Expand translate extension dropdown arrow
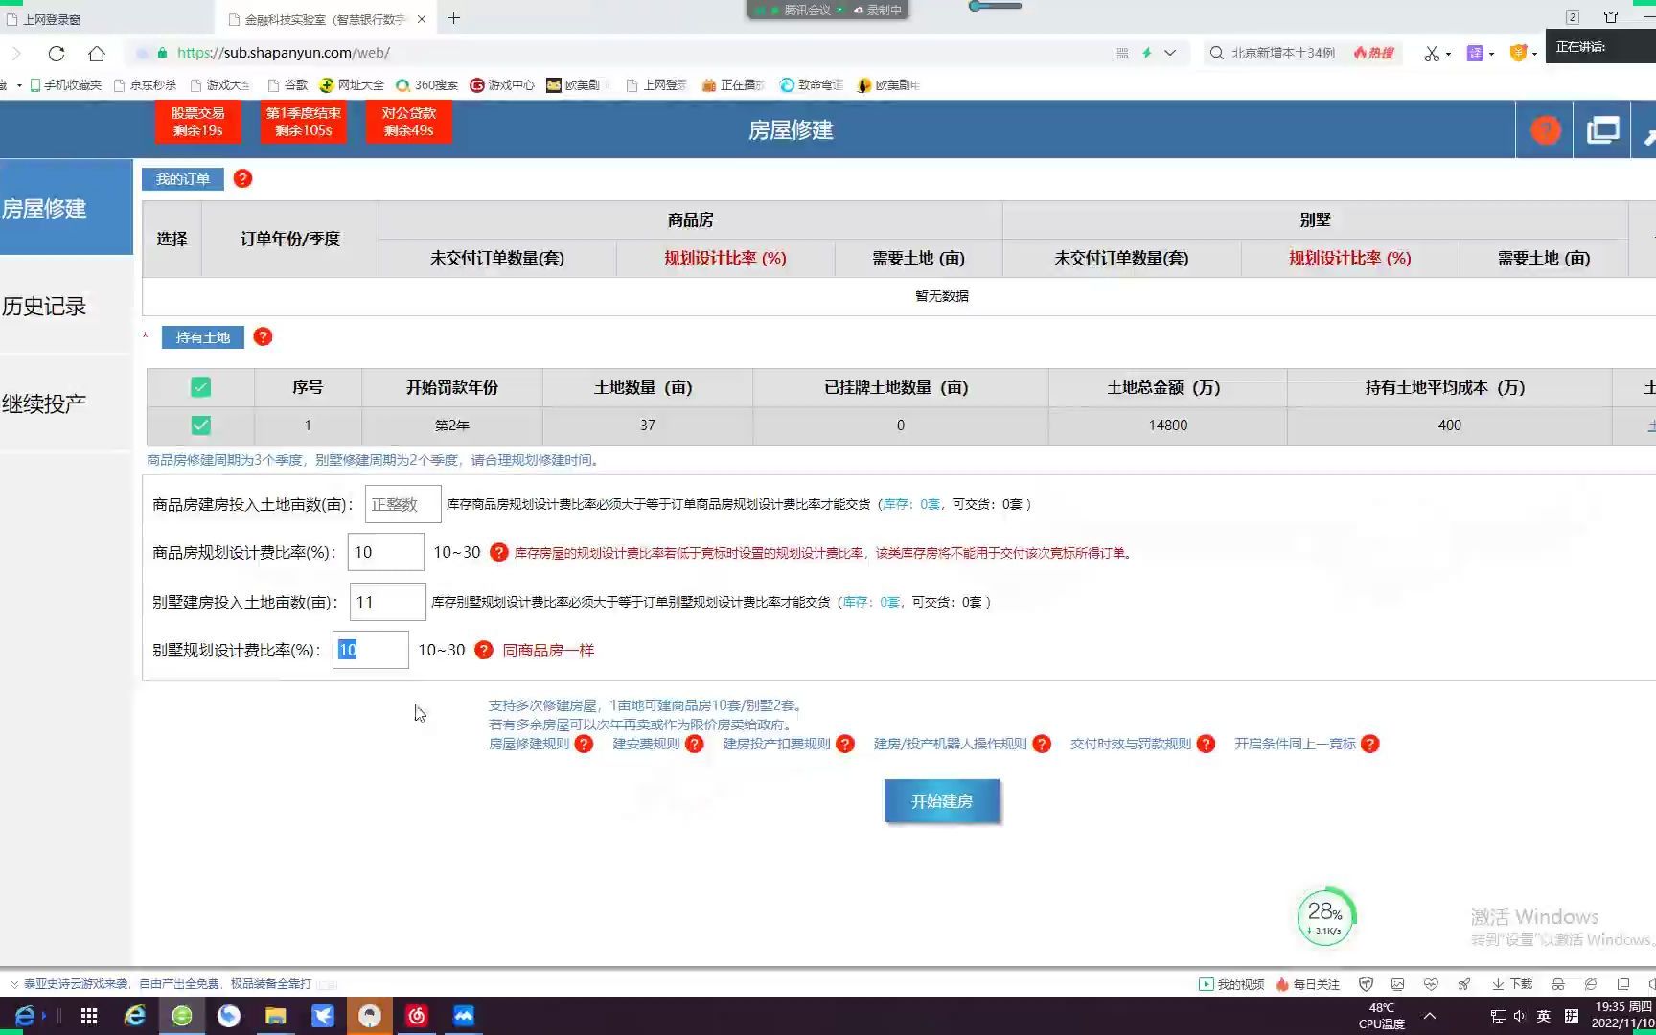Screen dimensions: 1656x1035 [1491, 55]
